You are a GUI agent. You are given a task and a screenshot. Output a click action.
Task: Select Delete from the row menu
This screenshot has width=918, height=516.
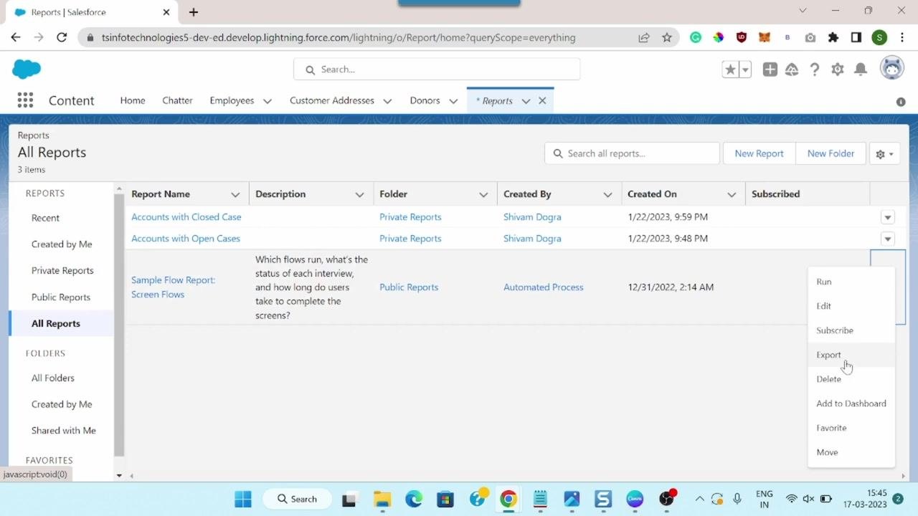tap(851, 379)
